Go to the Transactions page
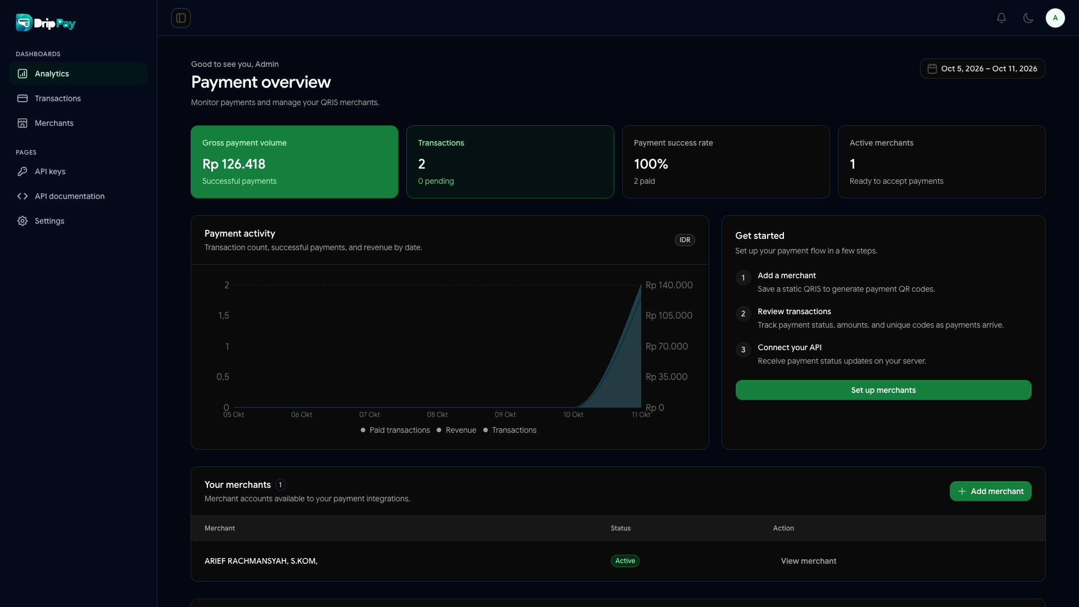The width and height of the screenshot is (1079, 607). [78, 98]
